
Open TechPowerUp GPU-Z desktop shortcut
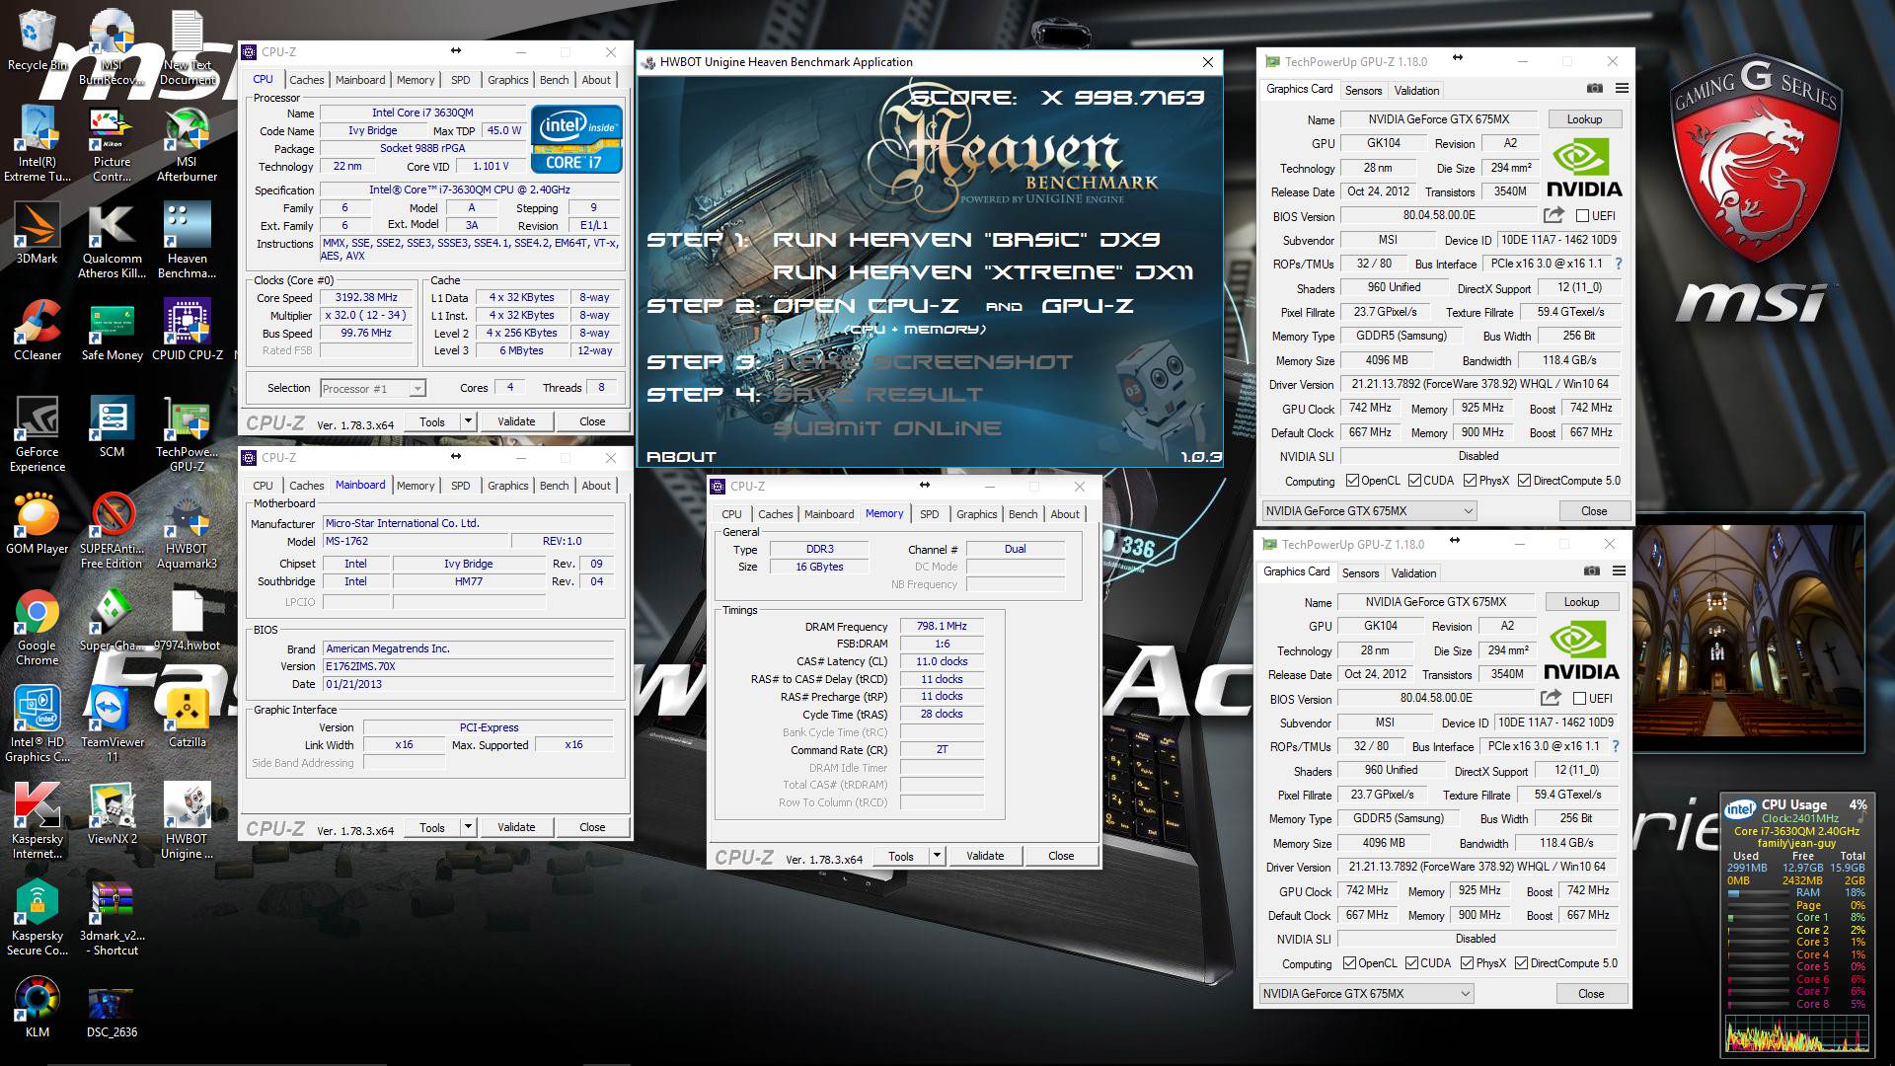coord(187,434)
